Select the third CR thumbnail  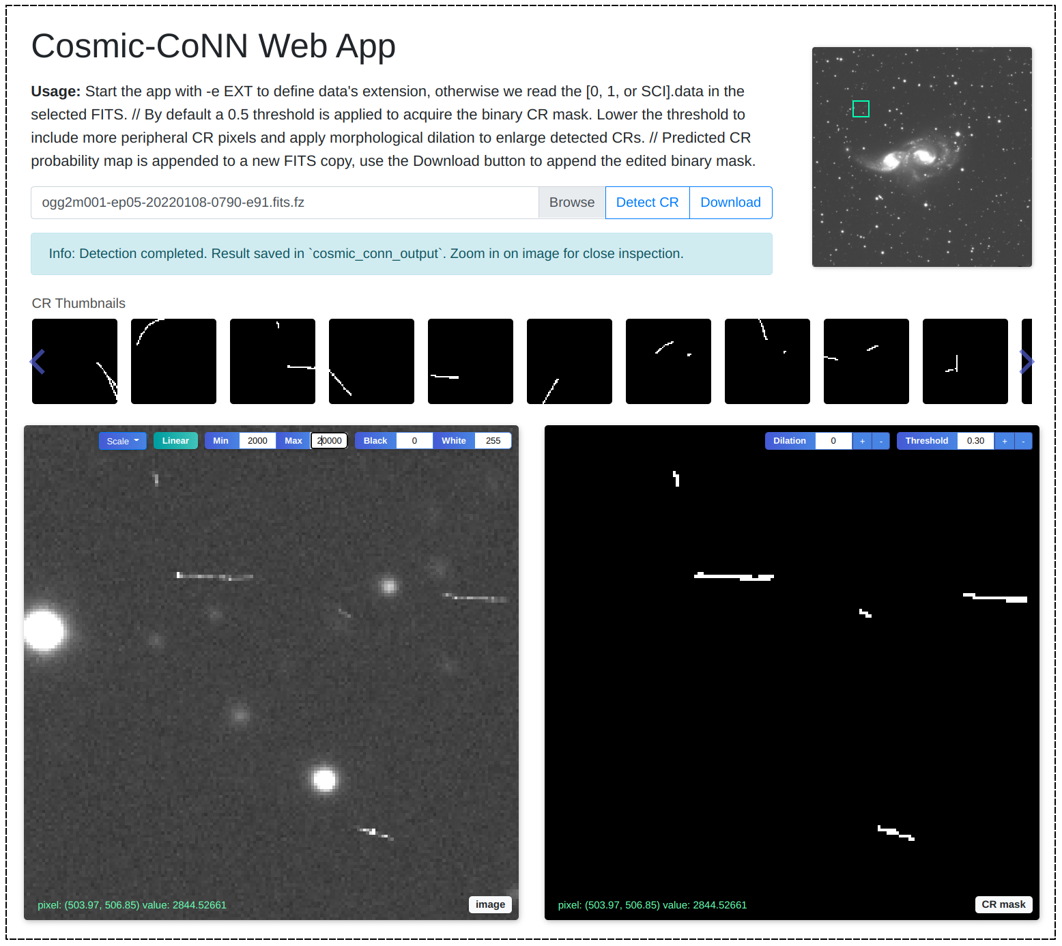click(272, 361)
